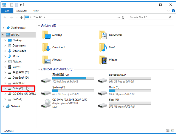The width and height of the screenshot is (178, 135).
Task: Click the '0 bytes free of 413 MB' text
Action: click(65, 103)
